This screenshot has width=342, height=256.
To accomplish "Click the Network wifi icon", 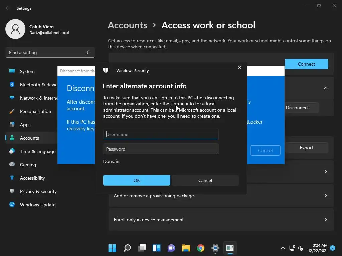I will (12, 98).
